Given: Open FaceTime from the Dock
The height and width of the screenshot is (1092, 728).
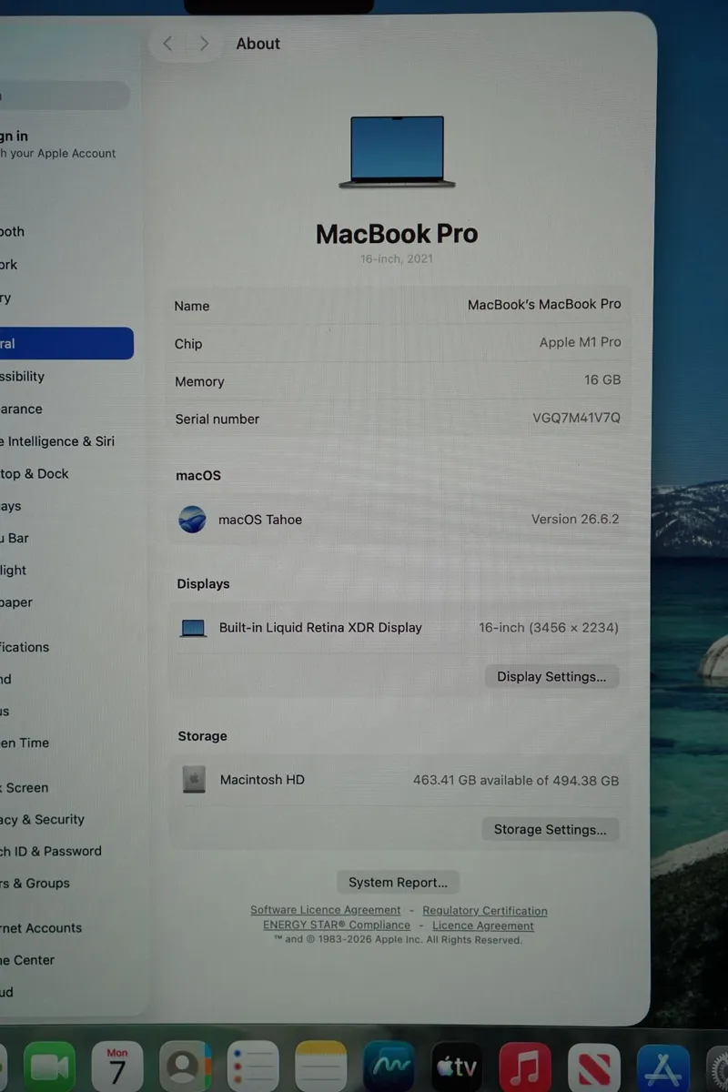Looking at the screenshot, I should tap(50, 1067).
